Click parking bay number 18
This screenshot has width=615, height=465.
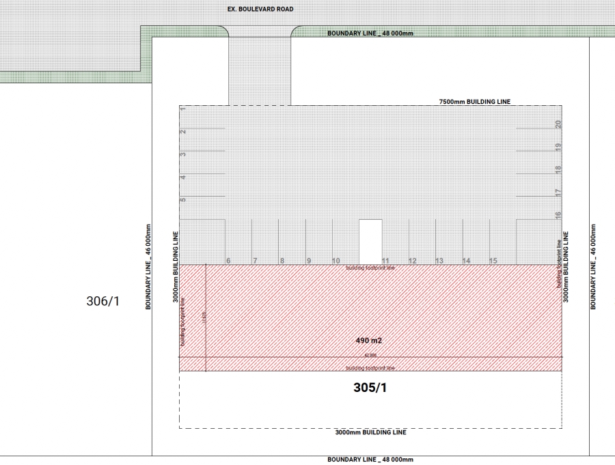pyautogui.click(x=558, y=170)
